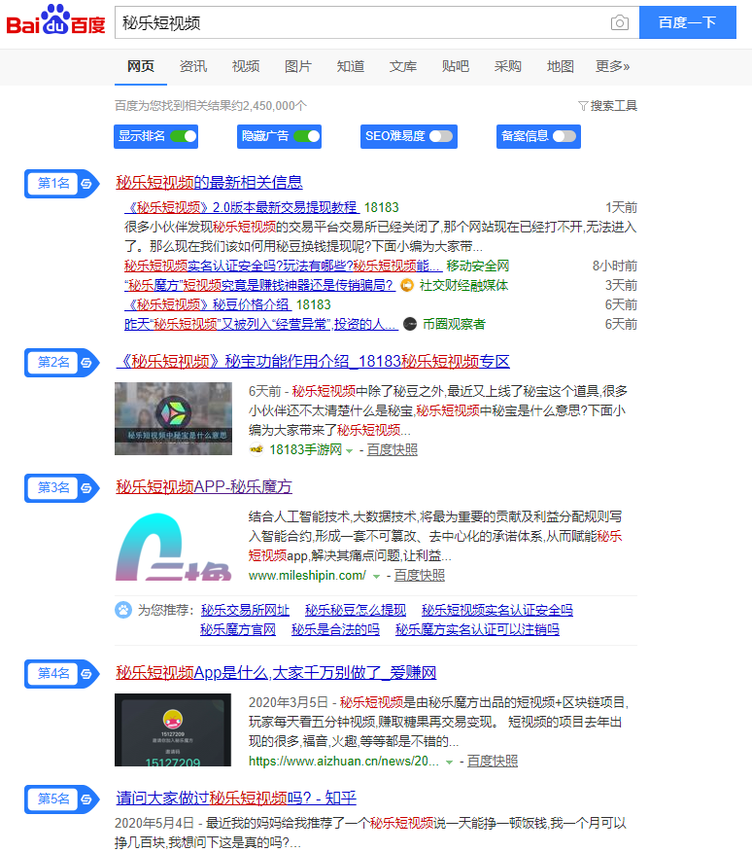752x852 pixels.
Task: Open camera image search icon
Action: coord(619,22)
